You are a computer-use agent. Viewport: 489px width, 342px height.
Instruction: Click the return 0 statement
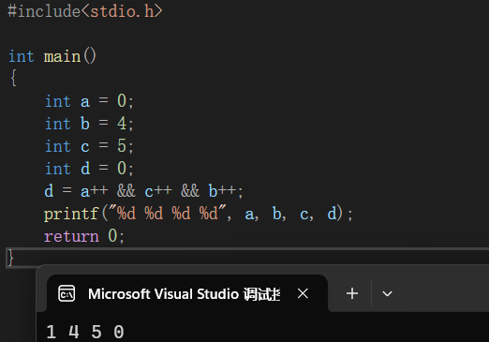(x=84, y=236)
